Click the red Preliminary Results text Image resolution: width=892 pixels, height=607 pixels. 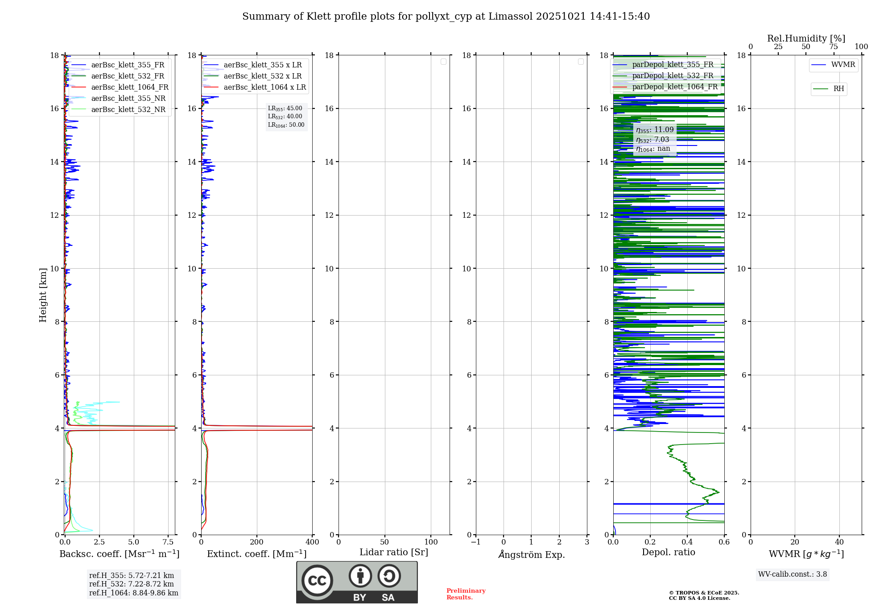click(x=466, y=594)
